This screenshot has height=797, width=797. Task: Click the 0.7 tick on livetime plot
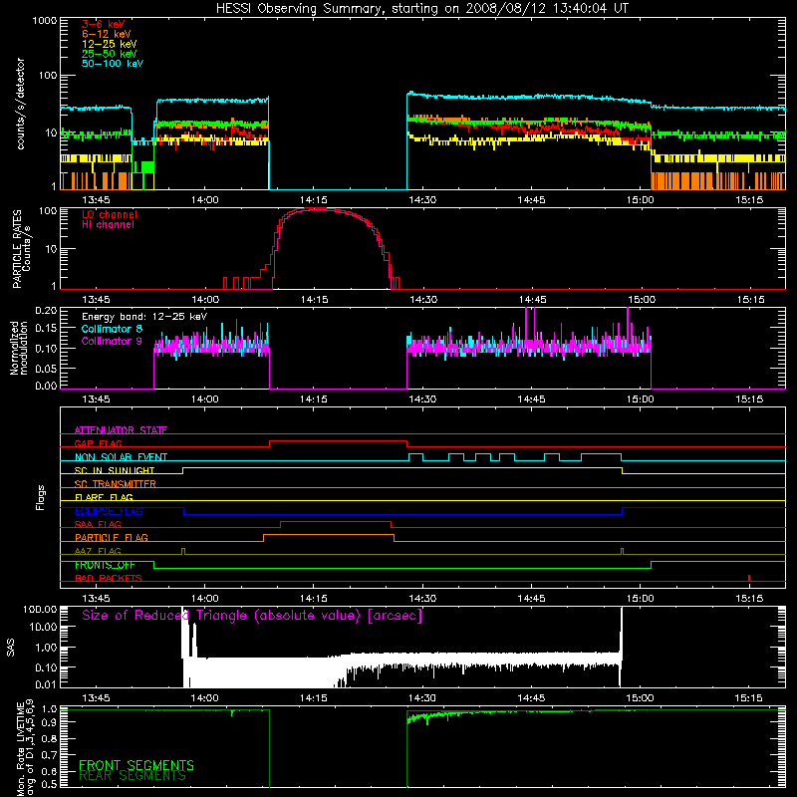click(x=49, y=755)
